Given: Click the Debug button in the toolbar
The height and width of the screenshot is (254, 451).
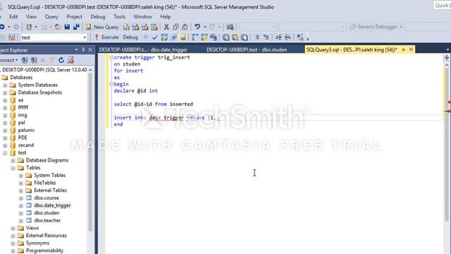Looking at the screenshot, I should pos(130,37).
